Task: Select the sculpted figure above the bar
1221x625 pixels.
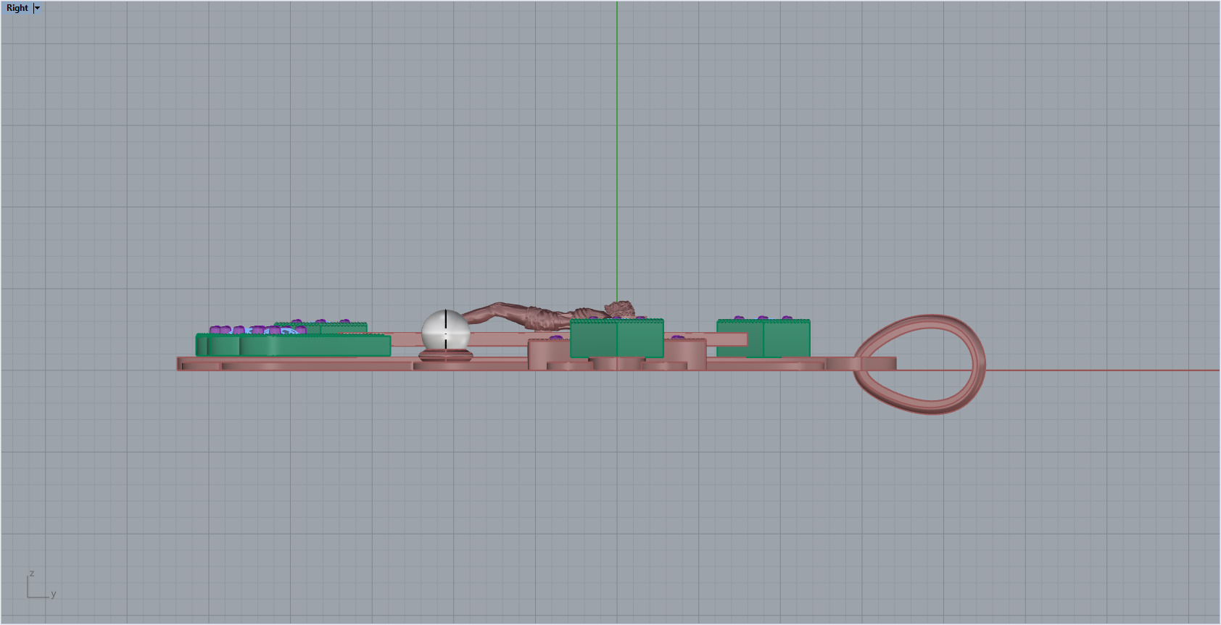Action: click(x=549, y=315)
